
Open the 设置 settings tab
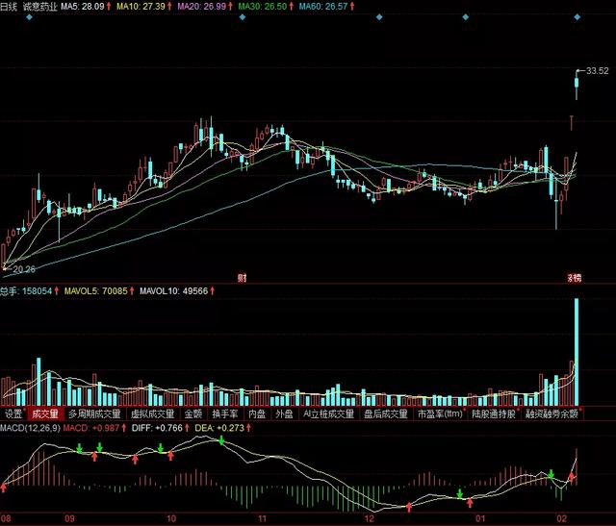tap(13, 413)
